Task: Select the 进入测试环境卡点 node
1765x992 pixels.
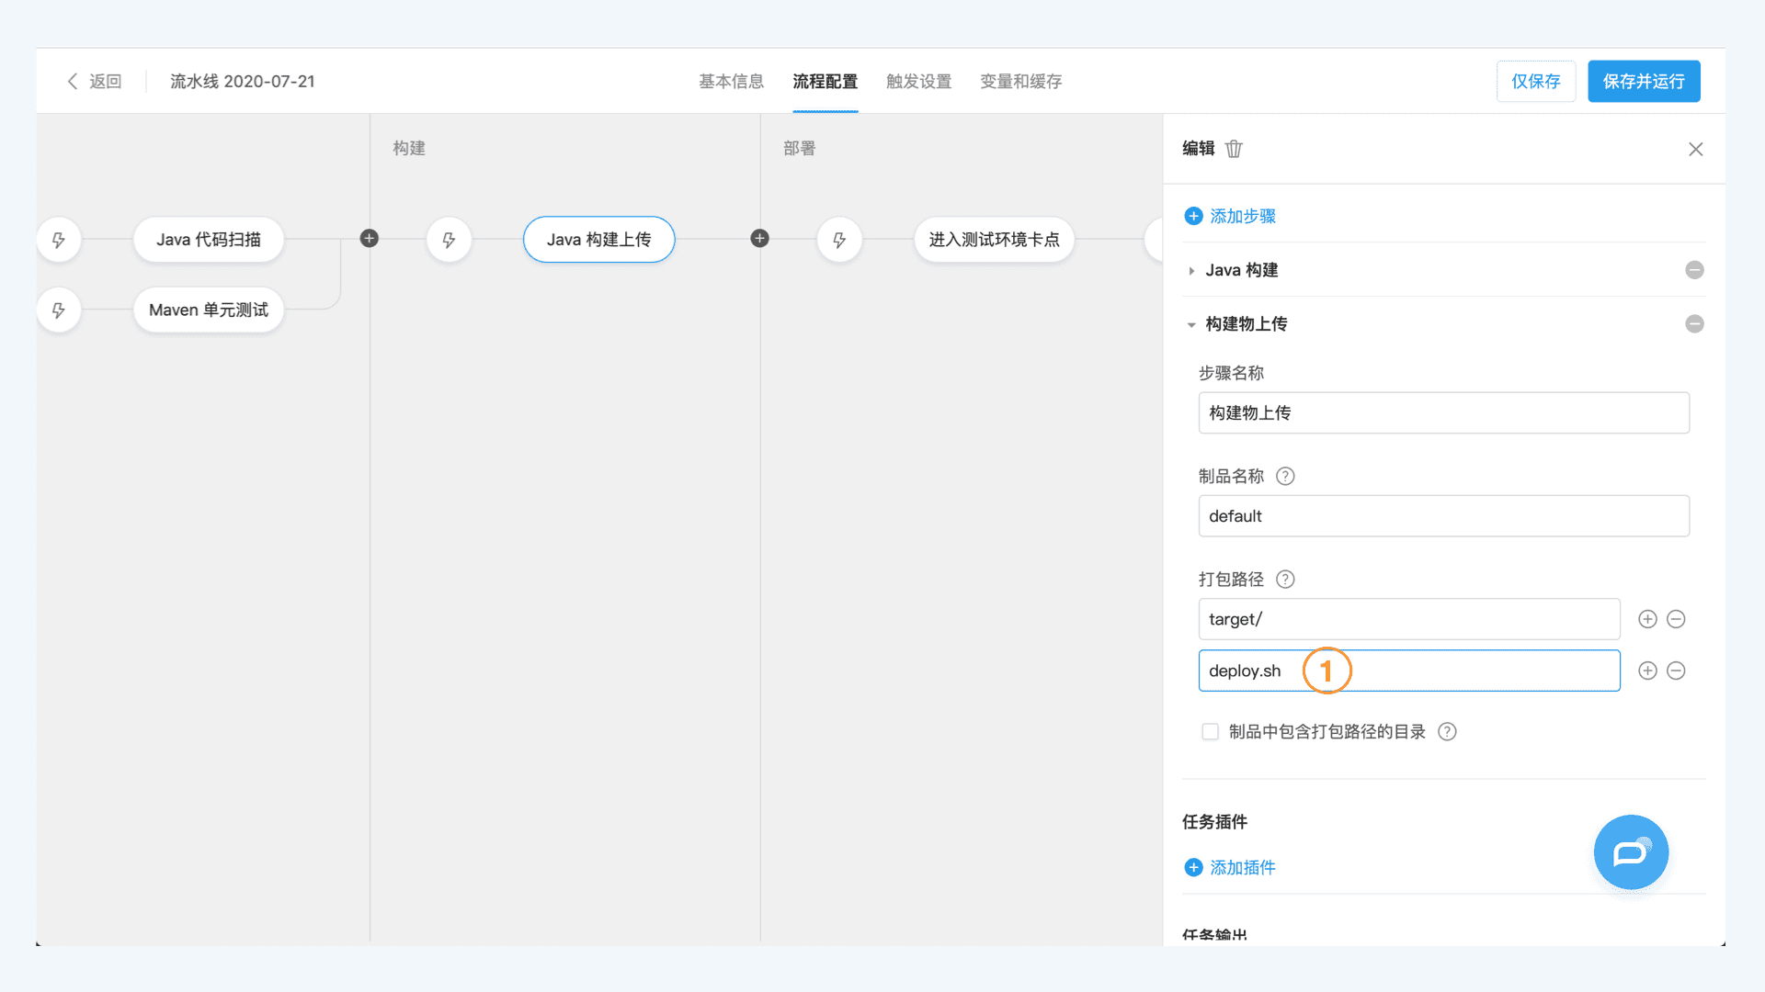Action: [x=994, y=240]
